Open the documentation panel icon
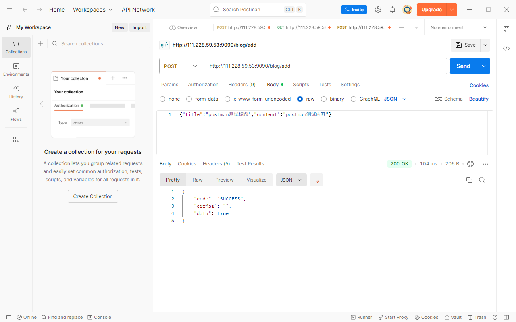Viewport: 516px width, 322px height. [506, 29]
